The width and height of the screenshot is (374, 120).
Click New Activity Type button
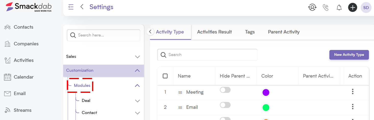[349, 55]
